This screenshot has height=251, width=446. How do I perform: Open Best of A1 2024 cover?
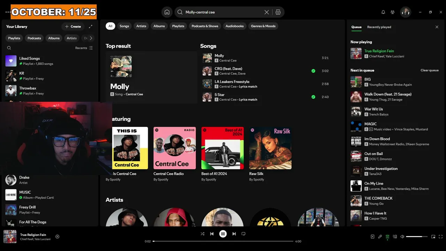[x=222, y=148]
